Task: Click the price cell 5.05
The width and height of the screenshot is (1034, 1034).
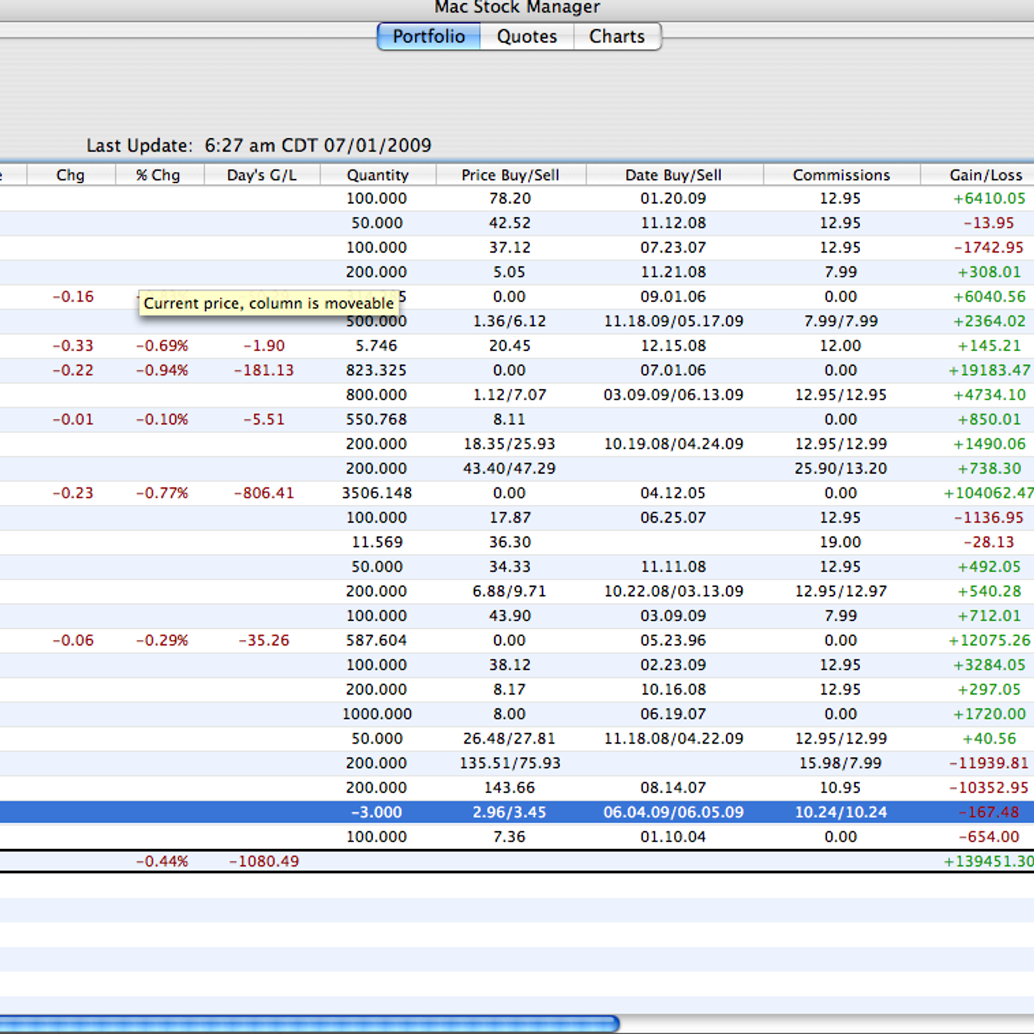Action: point(509,272)
